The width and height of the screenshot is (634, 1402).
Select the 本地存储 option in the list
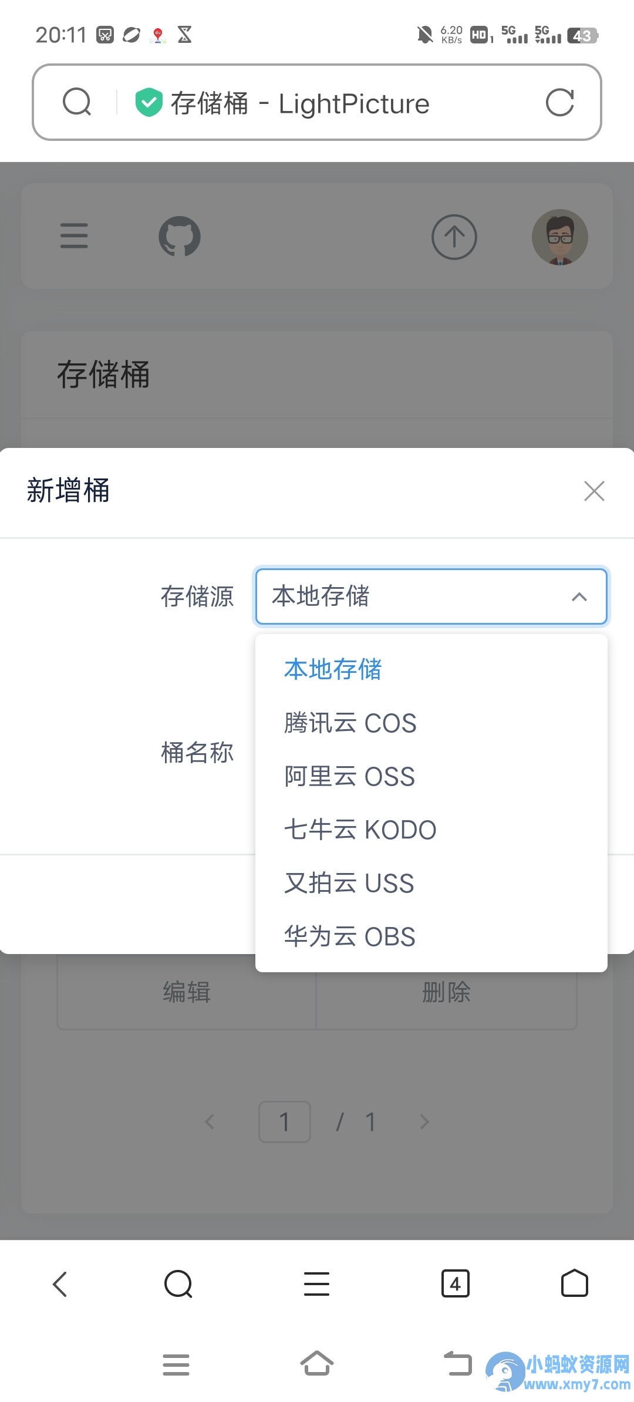click(431, 669)
